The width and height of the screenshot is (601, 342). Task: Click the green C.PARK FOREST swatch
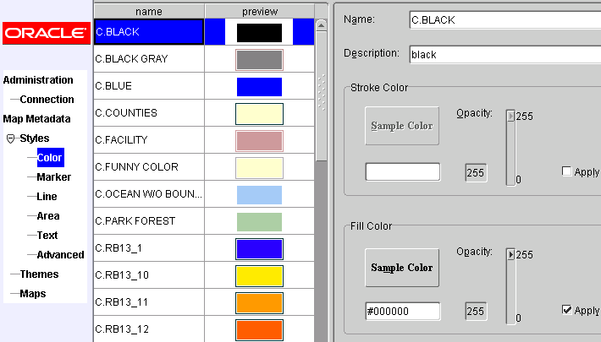pos(259,222)
